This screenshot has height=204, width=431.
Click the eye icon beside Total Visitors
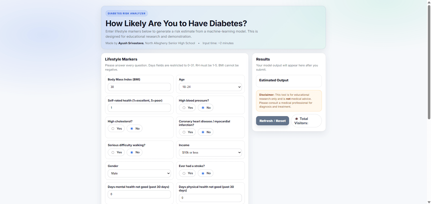pyautogui.click(x=296, y=119)
